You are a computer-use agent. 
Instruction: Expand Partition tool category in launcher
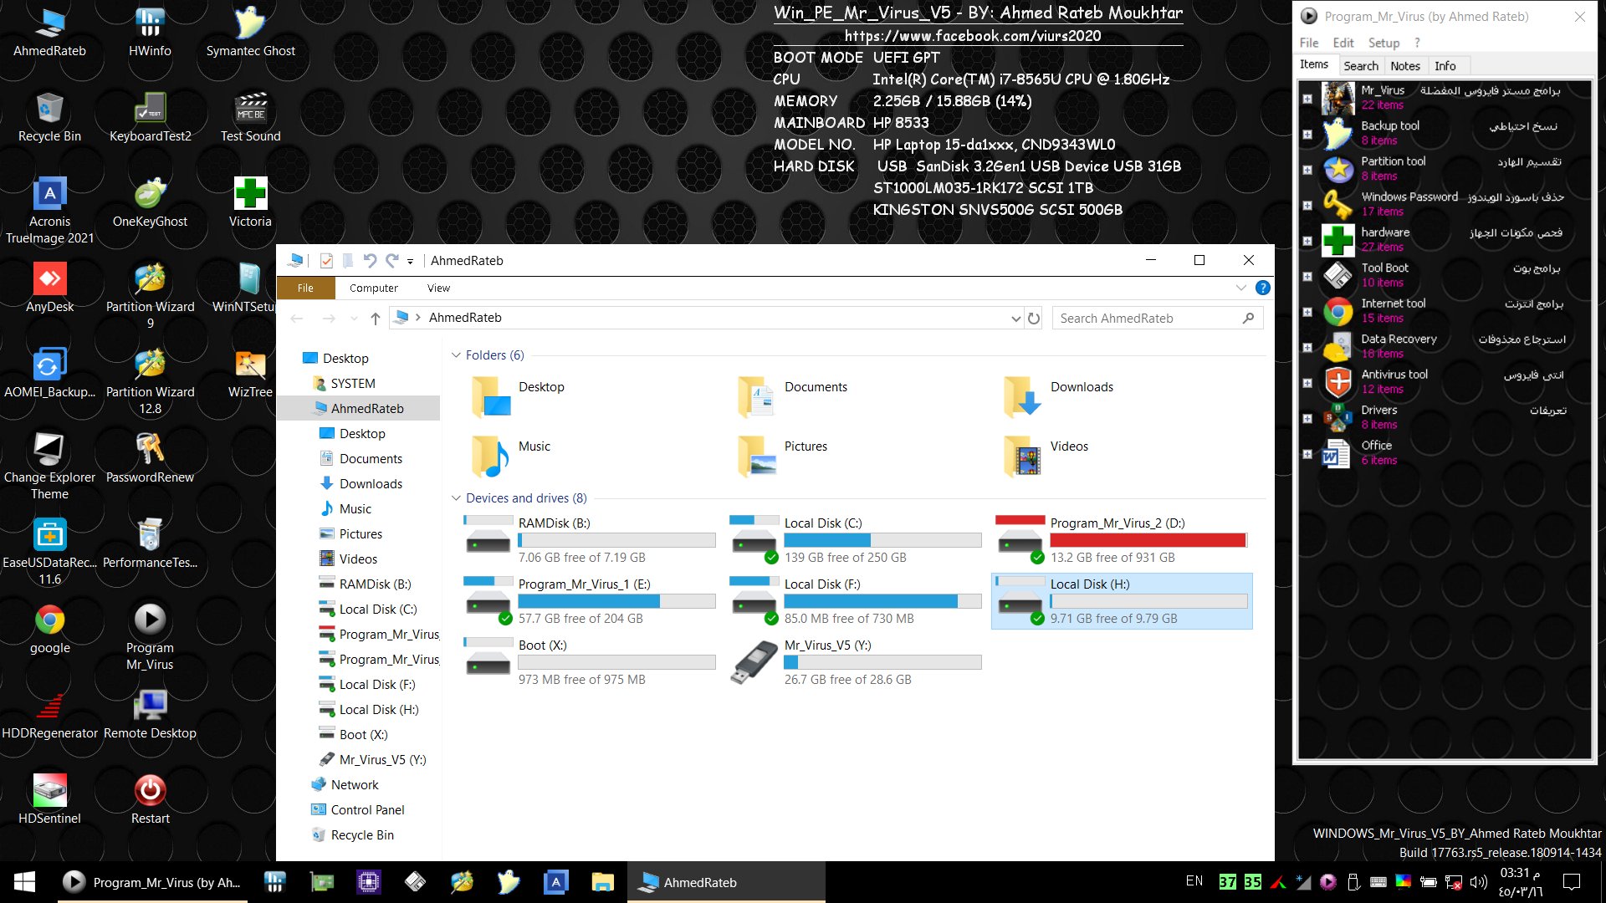1307,170
